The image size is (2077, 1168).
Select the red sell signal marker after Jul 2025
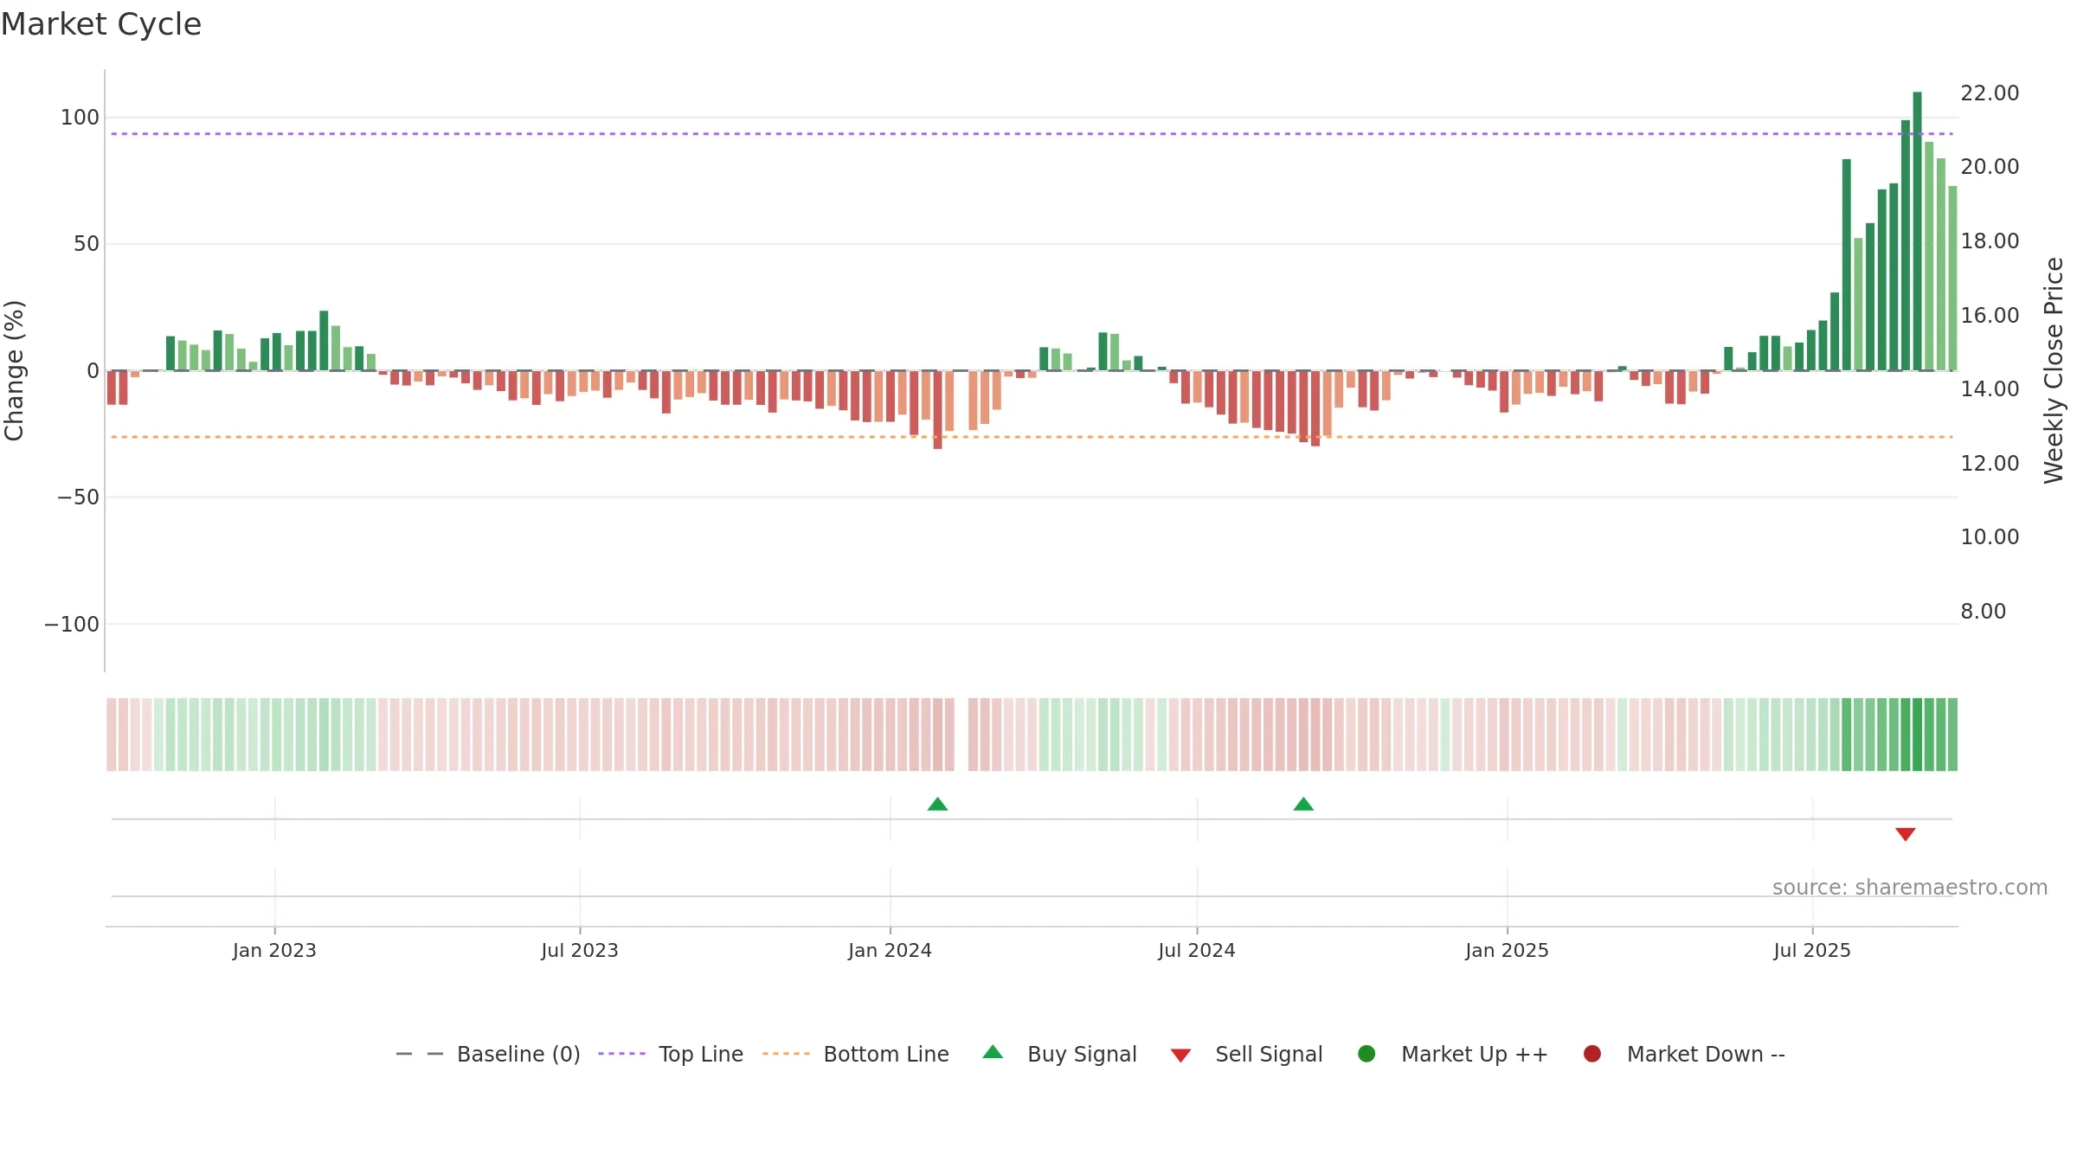tap(1905, 834)
